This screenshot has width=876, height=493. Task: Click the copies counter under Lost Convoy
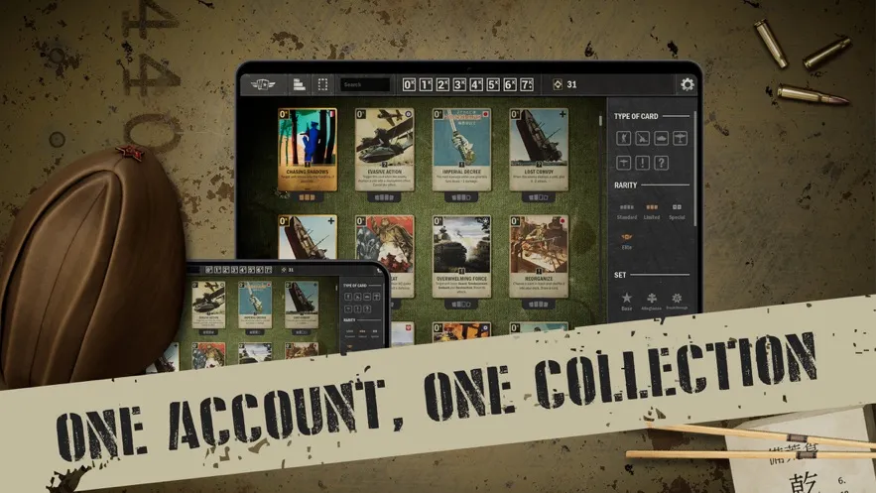(538, 197)
